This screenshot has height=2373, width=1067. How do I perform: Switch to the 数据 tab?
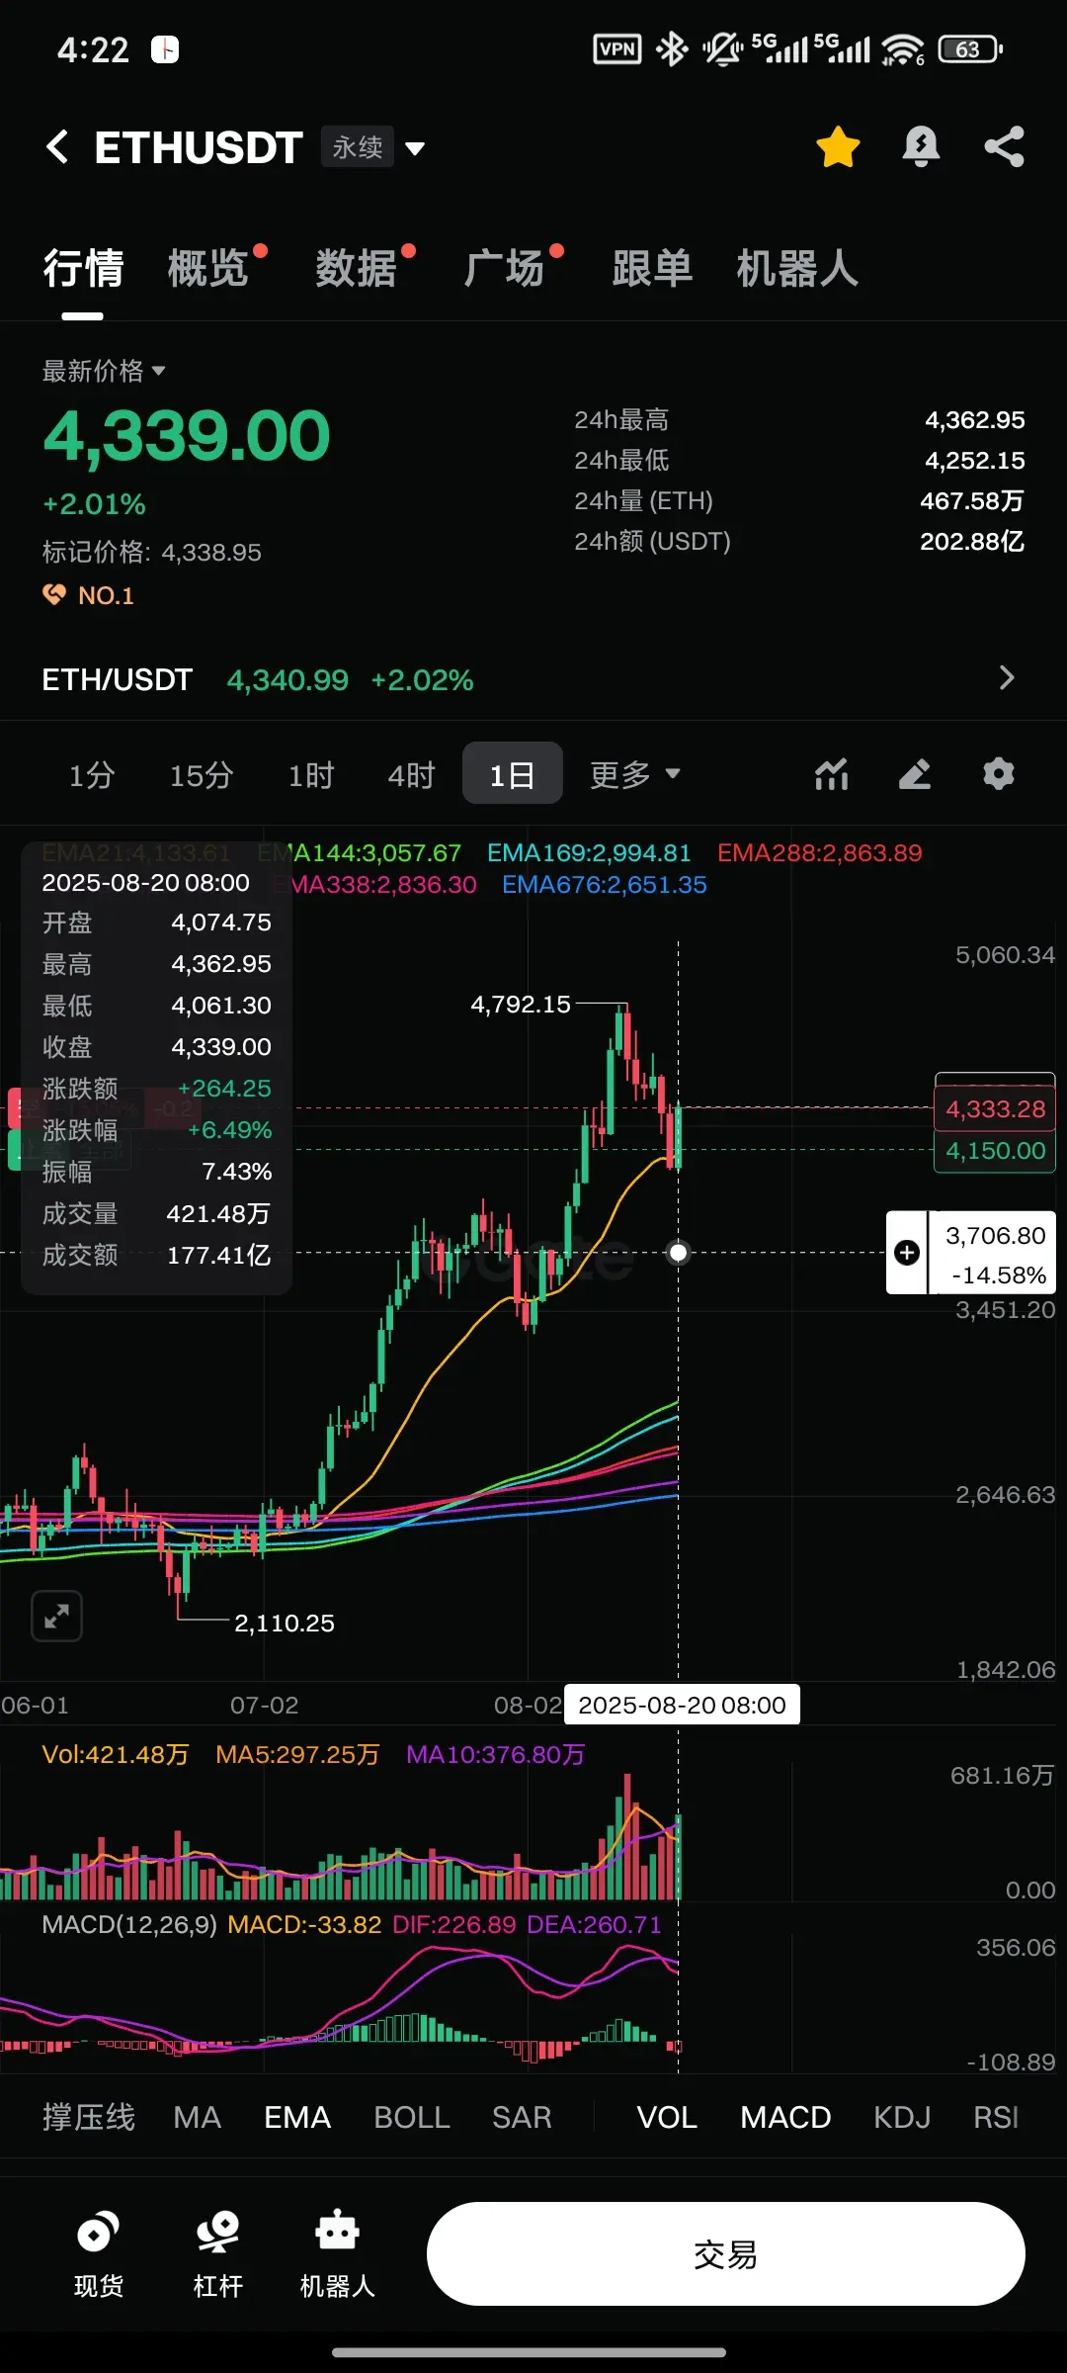coord(356,268)
